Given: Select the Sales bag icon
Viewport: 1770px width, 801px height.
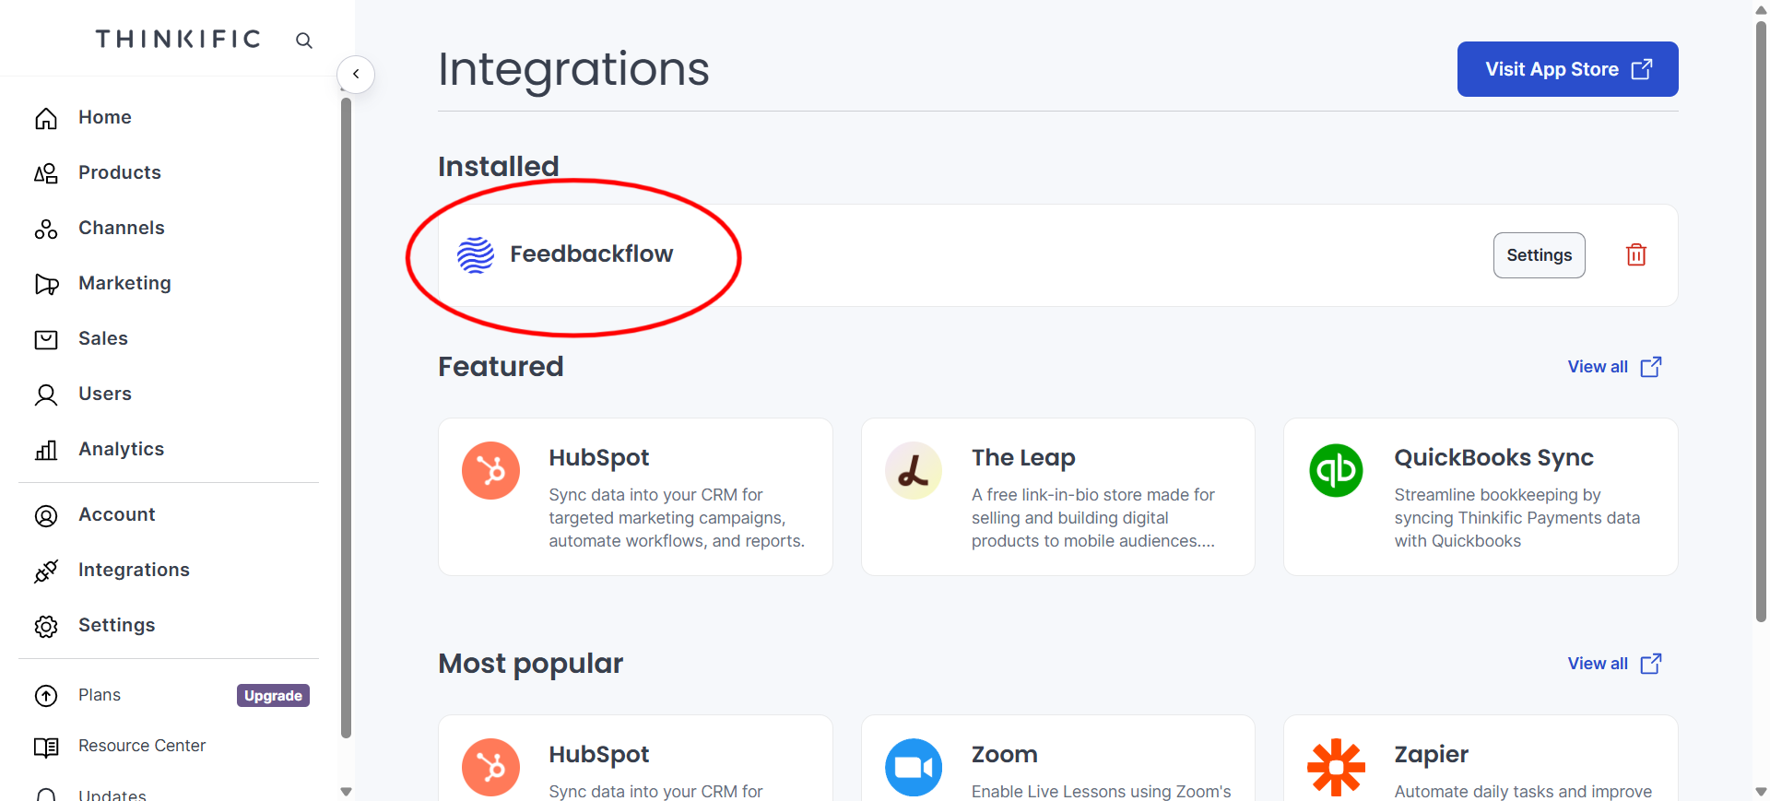Looking at the screenshot, I should click(46, 339).
